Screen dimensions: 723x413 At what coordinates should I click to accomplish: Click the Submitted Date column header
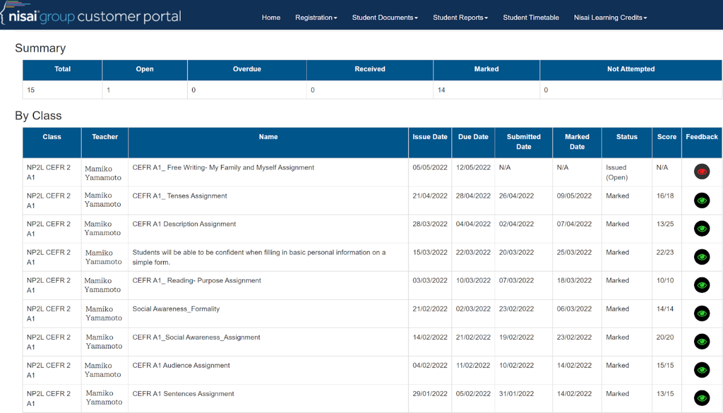(x=524, y=142)
